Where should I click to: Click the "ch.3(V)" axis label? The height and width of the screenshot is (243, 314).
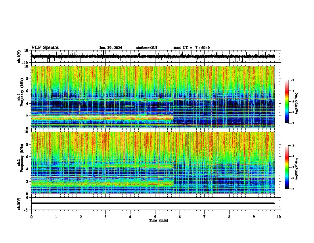point(19,204)
